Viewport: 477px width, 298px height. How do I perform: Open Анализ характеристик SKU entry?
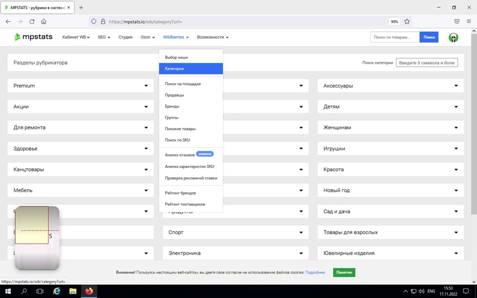click(x=191, y=166)
